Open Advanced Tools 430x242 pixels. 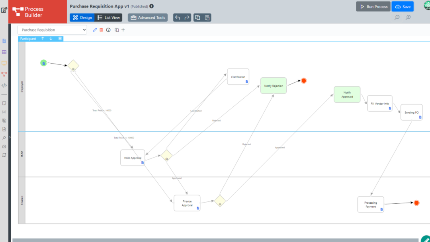pyautogui.click(x=148, y=18)
